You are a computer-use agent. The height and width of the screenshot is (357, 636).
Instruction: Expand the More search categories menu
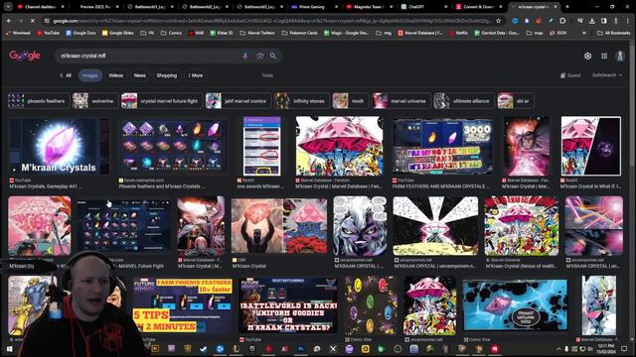pyautogui.click(x=196, y=75)
